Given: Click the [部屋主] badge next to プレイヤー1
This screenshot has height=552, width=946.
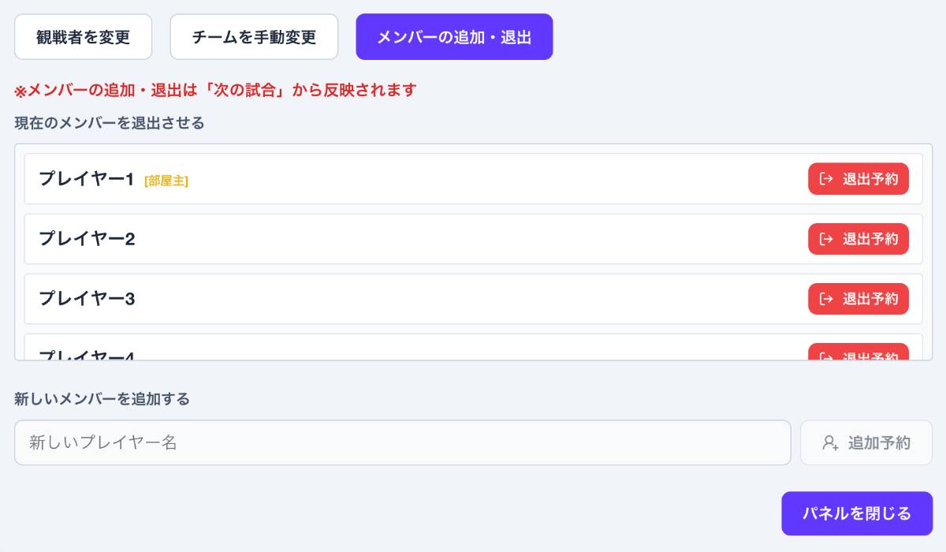Looking at the screenshot, I should click(x=166, y=181).
